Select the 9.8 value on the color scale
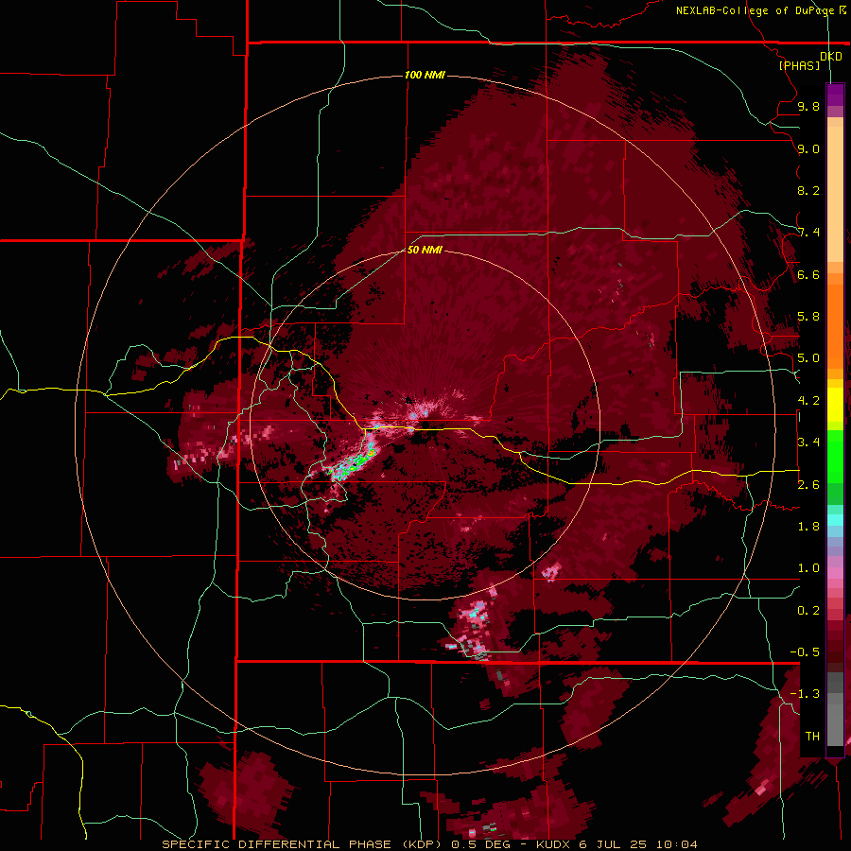 click(808, 106)
